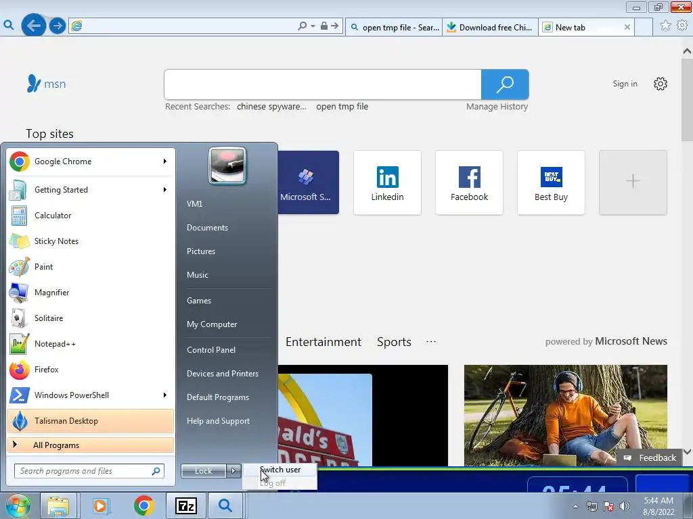Click the search magnifier taskbar button
Screen dimensions: 693x519
click(225, 505)
